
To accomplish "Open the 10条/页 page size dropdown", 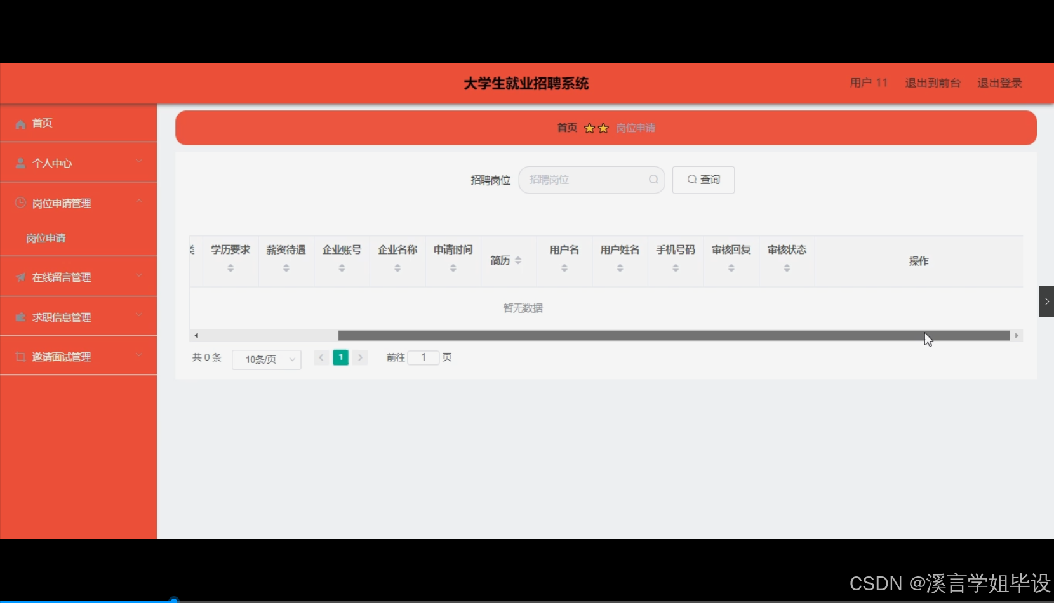I will coord(267,359).
